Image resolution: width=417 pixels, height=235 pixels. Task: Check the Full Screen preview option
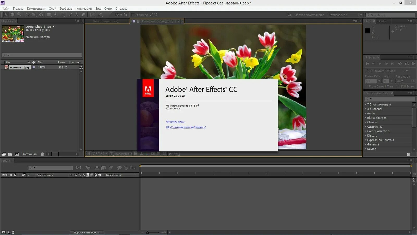click(398, 86)
